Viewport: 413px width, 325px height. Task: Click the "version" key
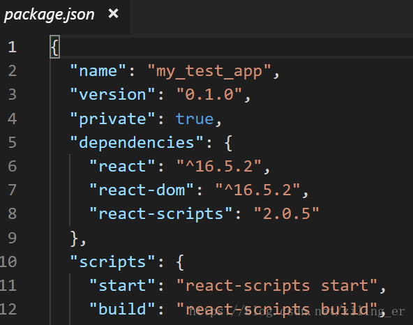pos(112,94)
